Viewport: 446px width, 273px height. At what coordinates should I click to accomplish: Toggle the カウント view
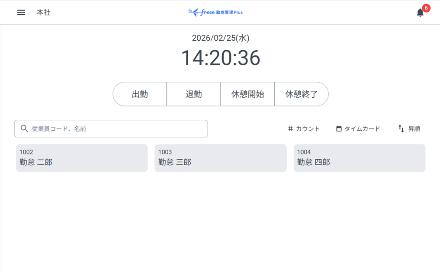[304, 129]
